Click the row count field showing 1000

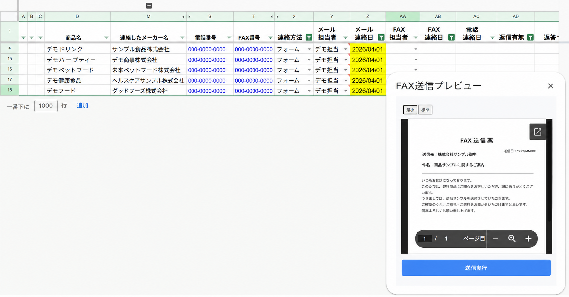[46, 106]
